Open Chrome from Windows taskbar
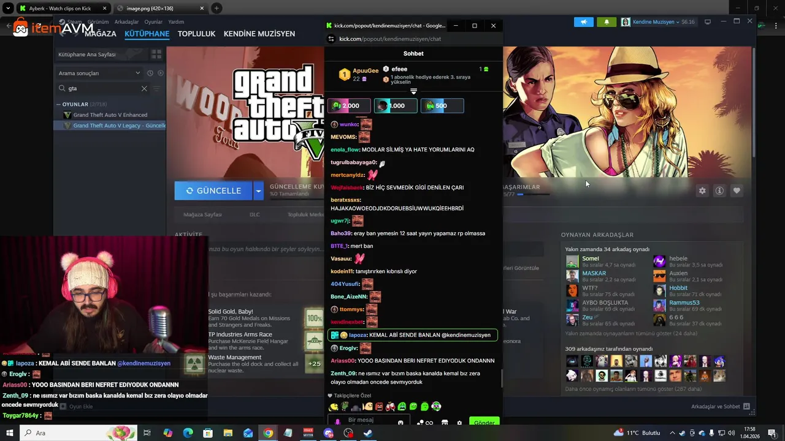The width and height of the screenshot is (785, 441). [268, 433]
